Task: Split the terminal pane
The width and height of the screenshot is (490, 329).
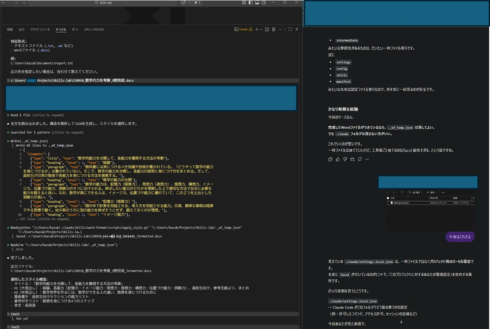Action: coord(267,30)
